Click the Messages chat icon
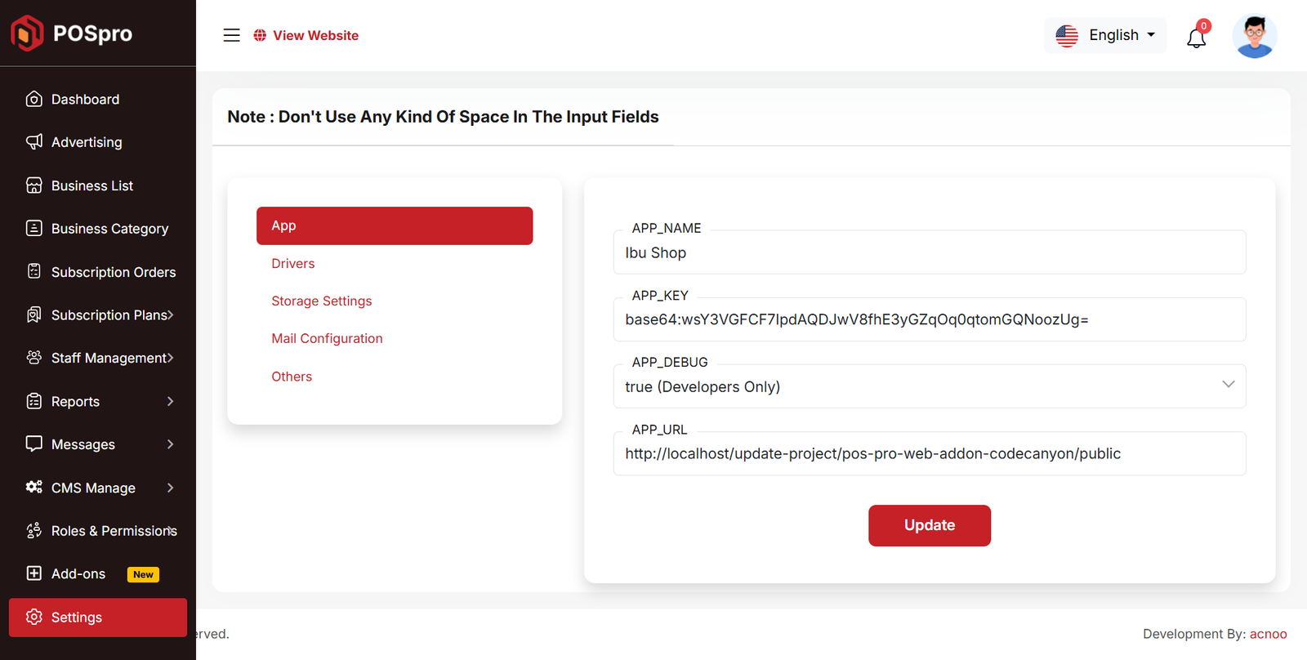This screenshot has height=660, width=1307. (33, 444)
